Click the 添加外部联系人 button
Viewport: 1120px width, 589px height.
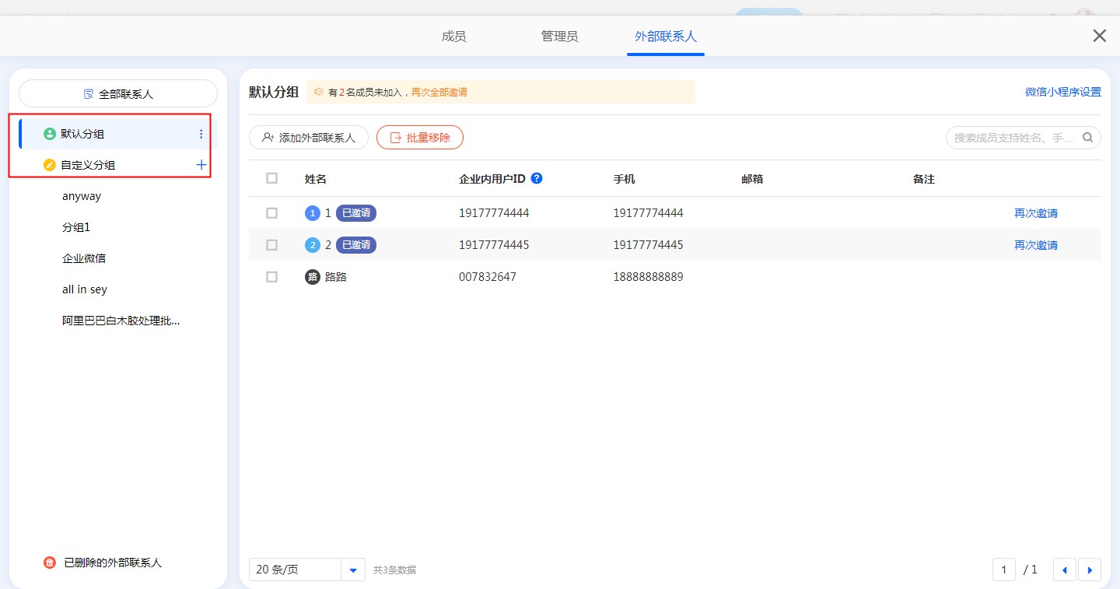(x=309, y=138)
